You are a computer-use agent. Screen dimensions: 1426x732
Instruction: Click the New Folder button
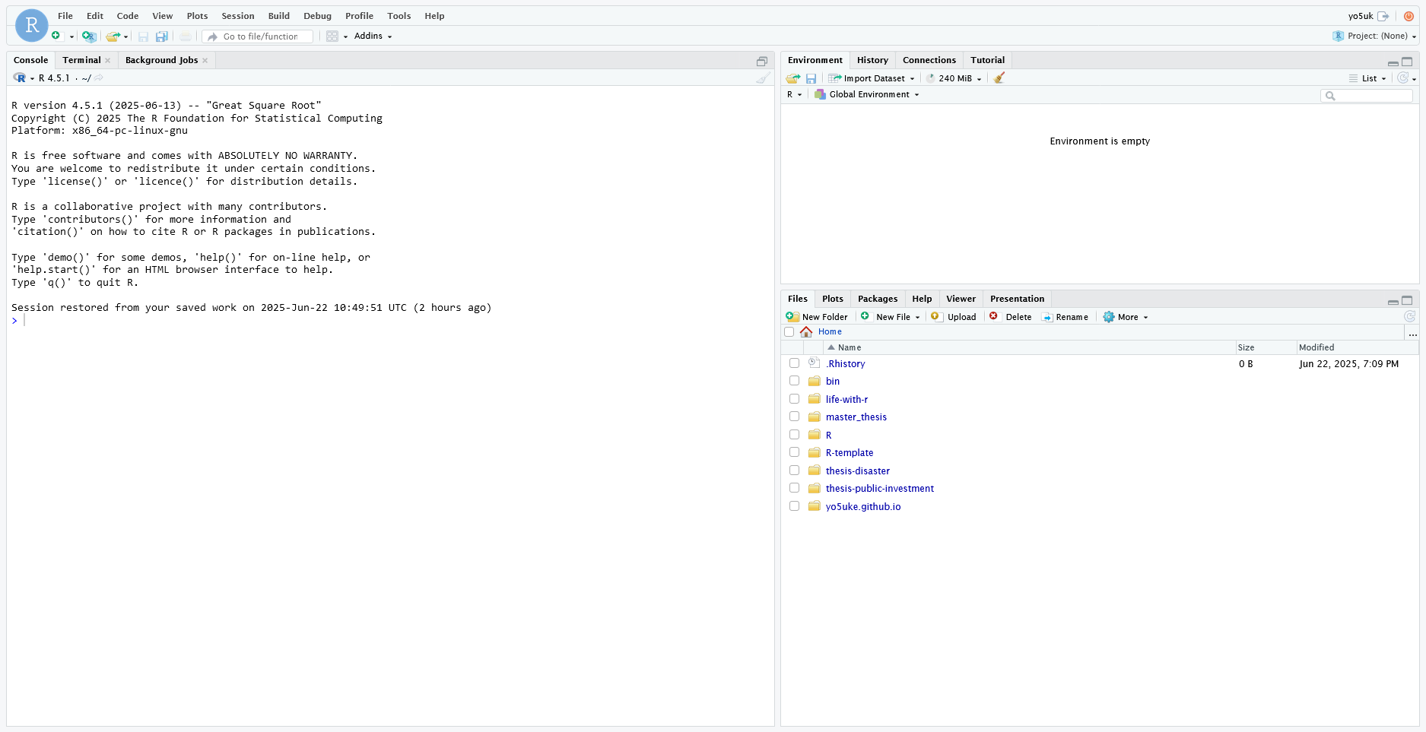817,317
